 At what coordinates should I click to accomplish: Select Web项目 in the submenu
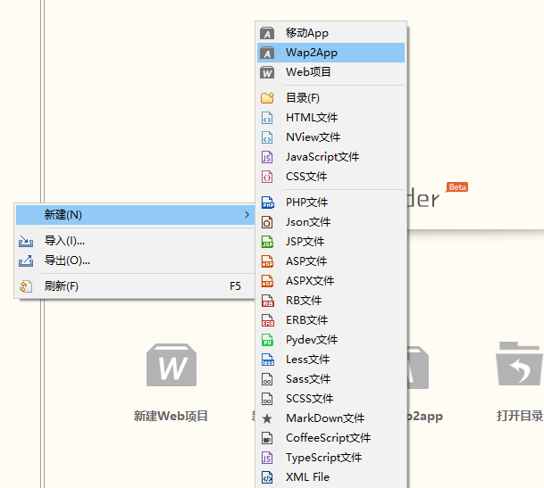click(x=331, y=72)
